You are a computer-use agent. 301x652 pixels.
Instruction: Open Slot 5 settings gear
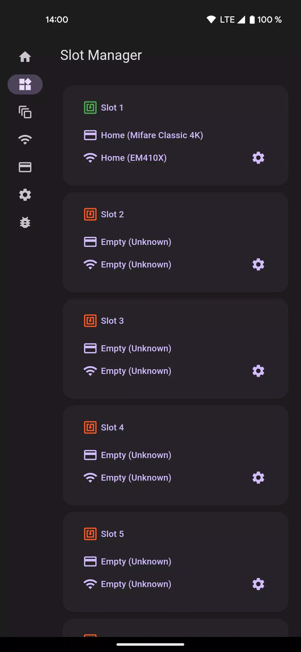pyautogui.click(x=258, y=584)
